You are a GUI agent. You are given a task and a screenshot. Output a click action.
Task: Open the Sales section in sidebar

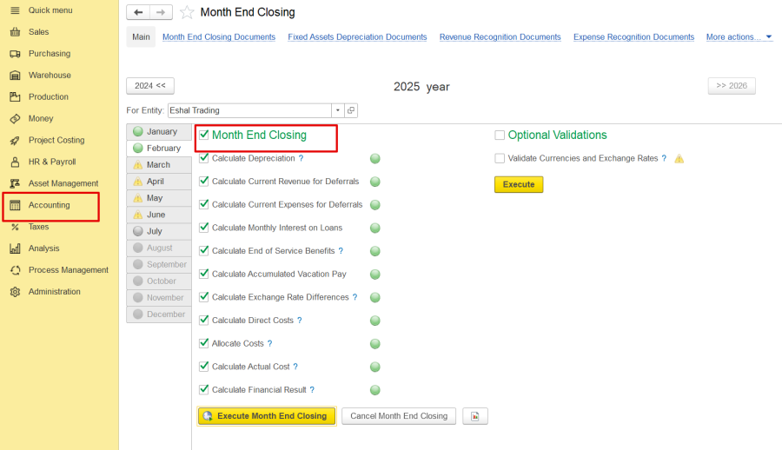(38, 32)
